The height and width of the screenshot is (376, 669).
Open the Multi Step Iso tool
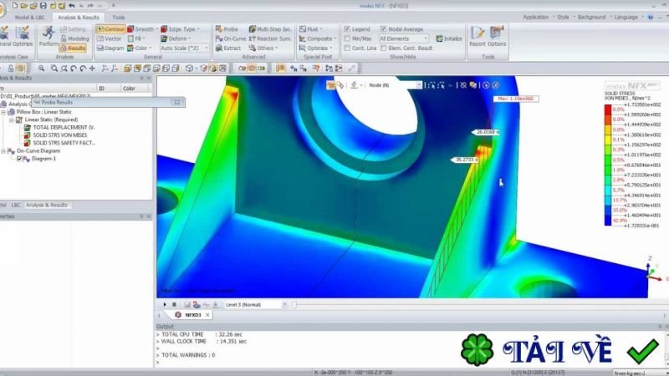[270, 29]
